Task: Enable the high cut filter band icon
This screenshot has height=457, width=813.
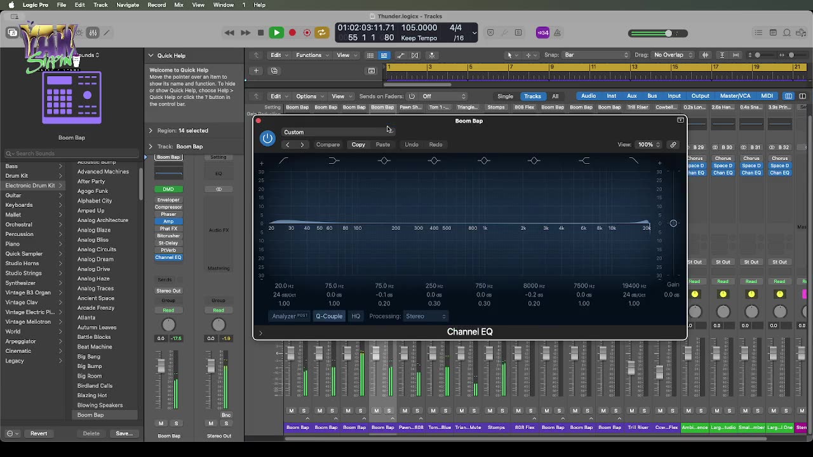Action: (x=633, y=161)
